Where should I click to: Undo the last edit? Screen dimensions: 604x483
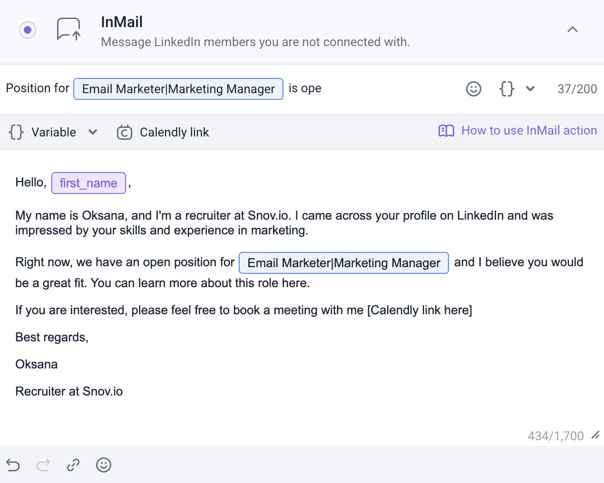tap(13, 465)
